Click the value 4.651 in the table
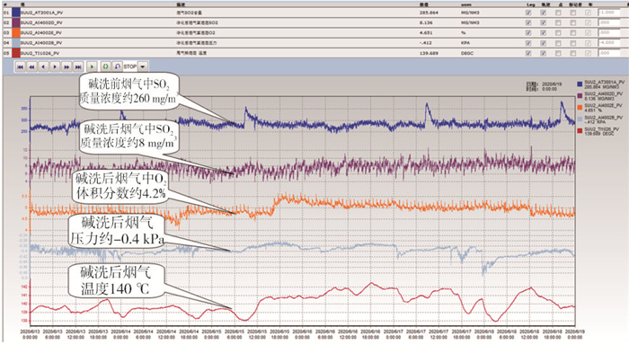629x353 pixels. coord(426,33)
